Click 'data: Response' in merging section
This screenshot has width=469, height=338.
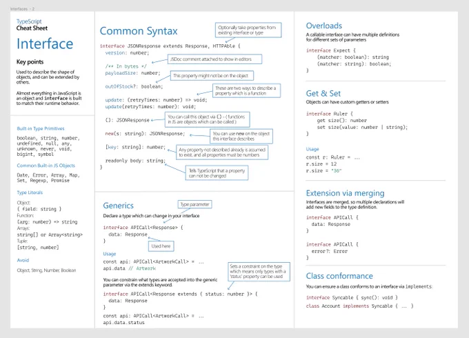(x=331, y=224)
